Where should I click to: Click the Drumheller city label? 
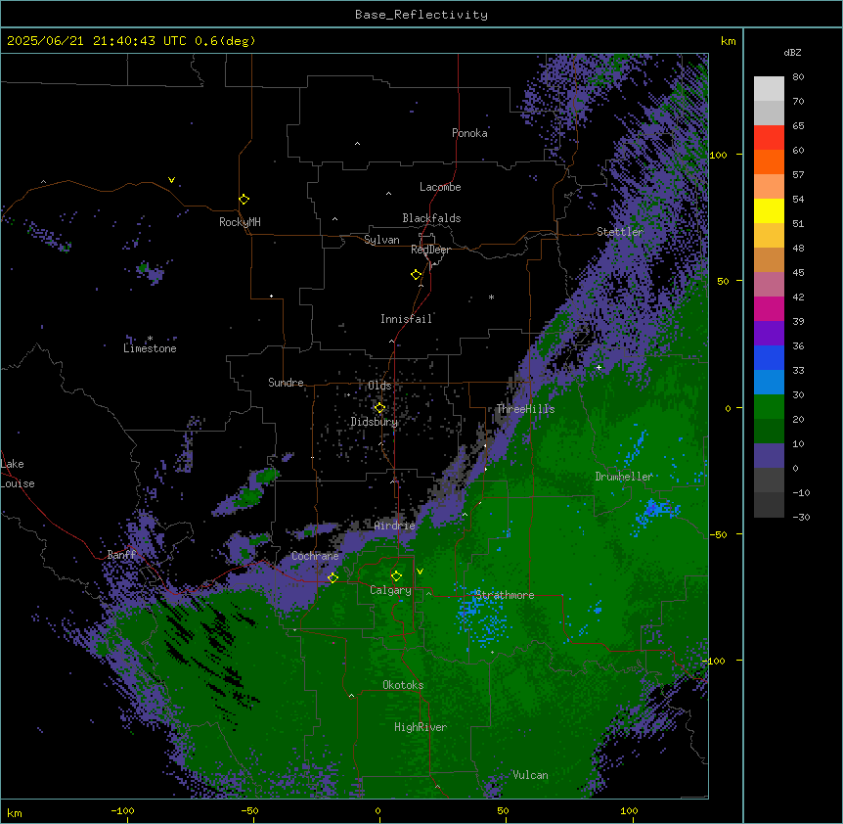(624, 477)
